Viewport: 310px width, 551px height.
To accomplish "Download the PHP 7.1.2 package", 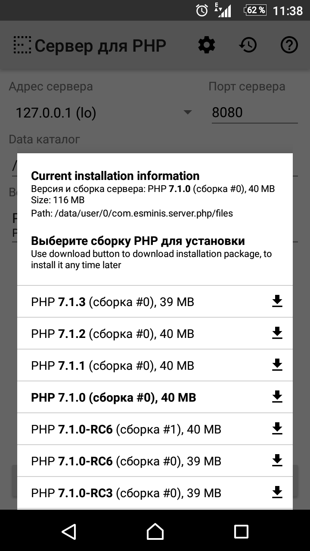I will pyautogui.click(x=277, y=334).
